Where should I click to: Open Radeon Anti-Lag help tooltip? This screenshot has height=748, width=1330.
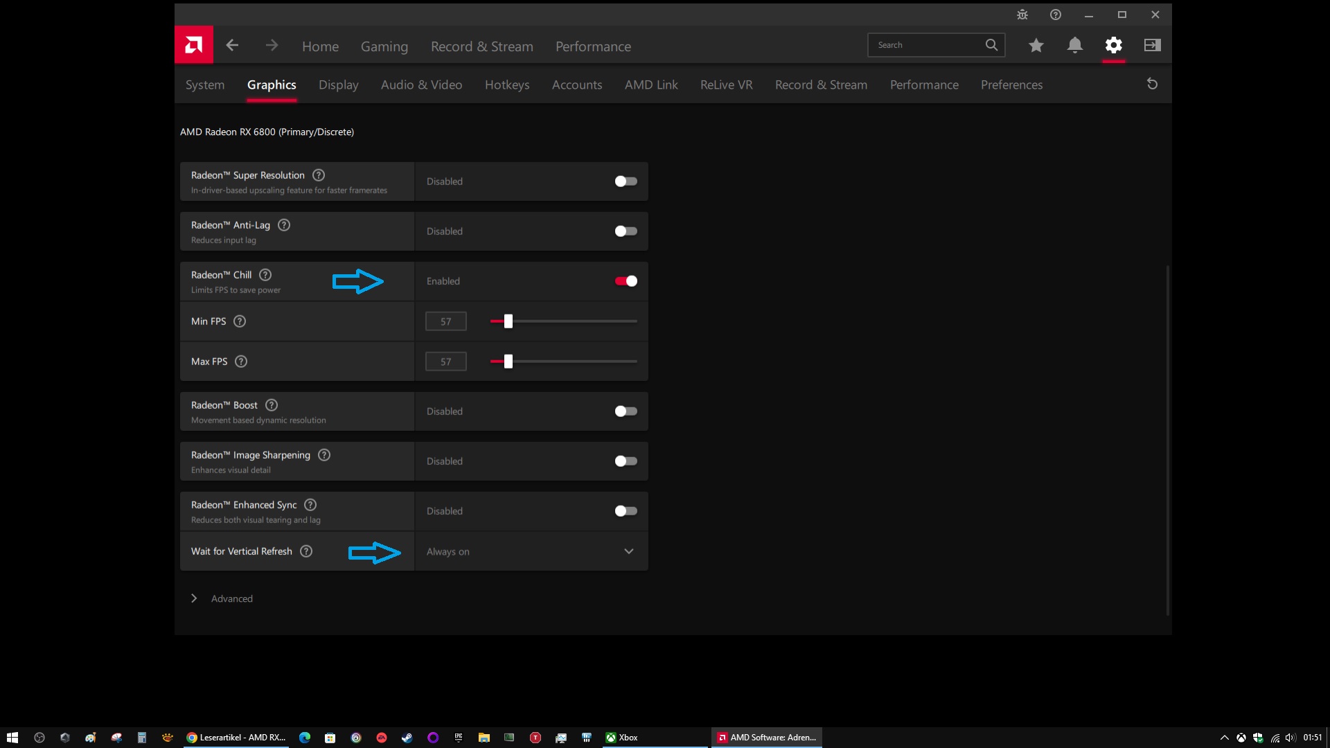283,224
